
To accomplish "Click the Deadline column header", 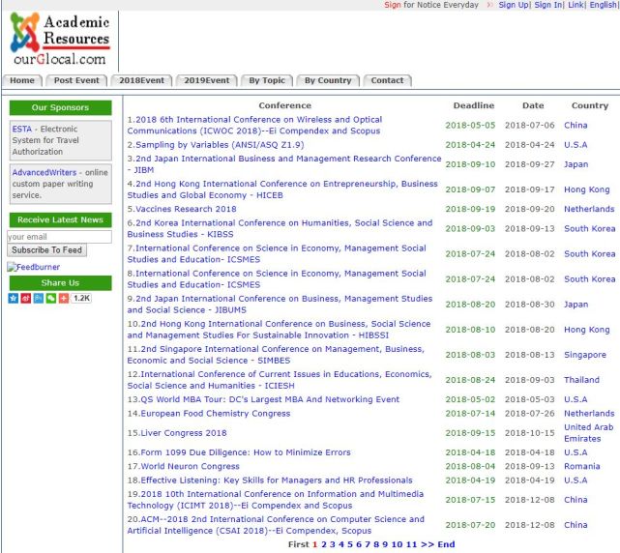I will click(474, 105).
